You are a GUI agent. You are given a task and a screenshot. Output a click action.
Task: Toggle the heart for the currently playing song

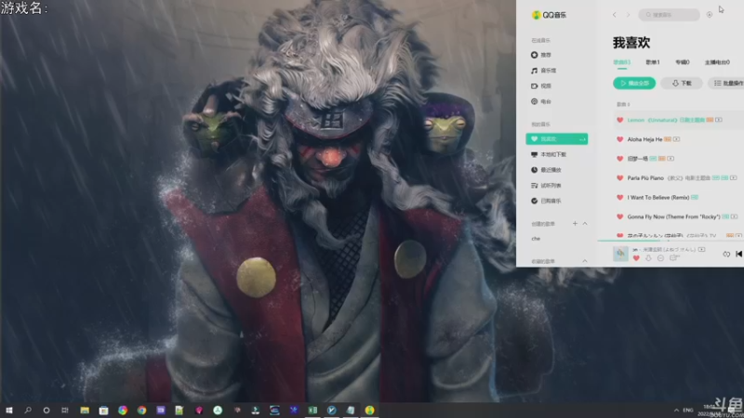coord(636,258)
